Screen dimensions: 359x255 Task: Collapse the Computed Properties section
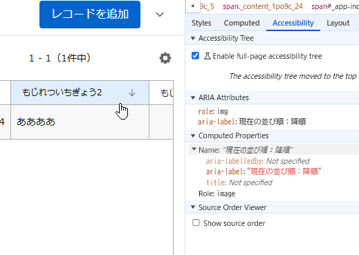click(193, 135)
